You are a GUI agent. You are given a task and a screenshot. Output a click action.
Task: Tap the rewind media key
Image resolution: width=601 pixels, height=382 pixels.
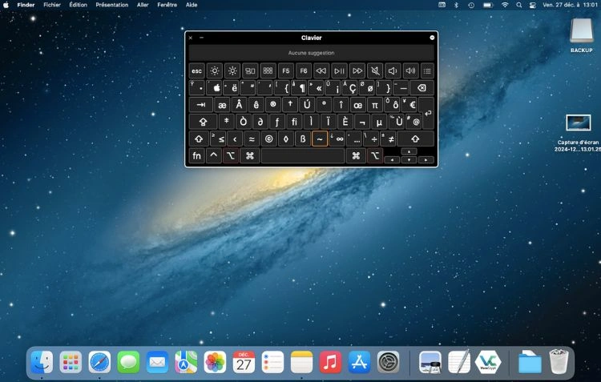(321, 71)
